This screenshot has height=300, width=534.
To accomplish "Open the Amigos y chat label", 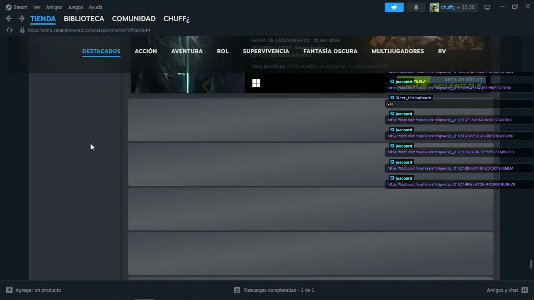I will pos(502,290).
